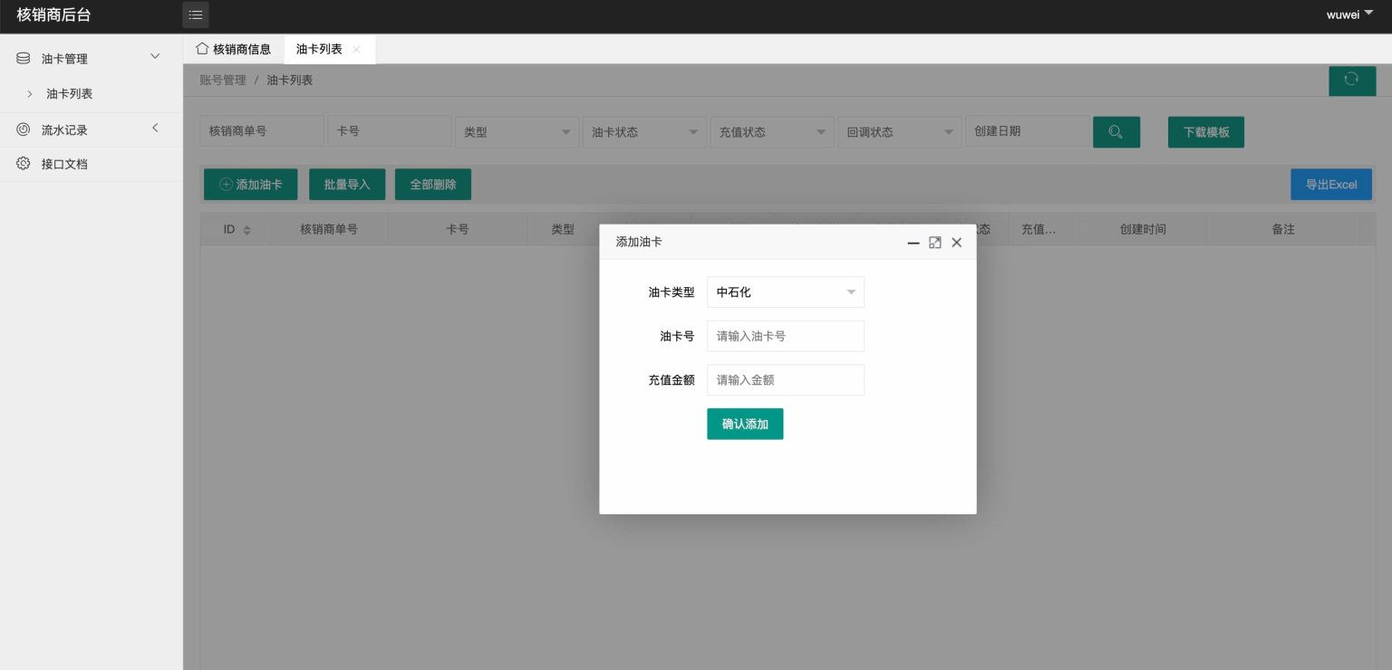Click the home icon on 核销商信息 tab
The height and width of the screenshot is (670, 1392).
click(x=202, y=49)
